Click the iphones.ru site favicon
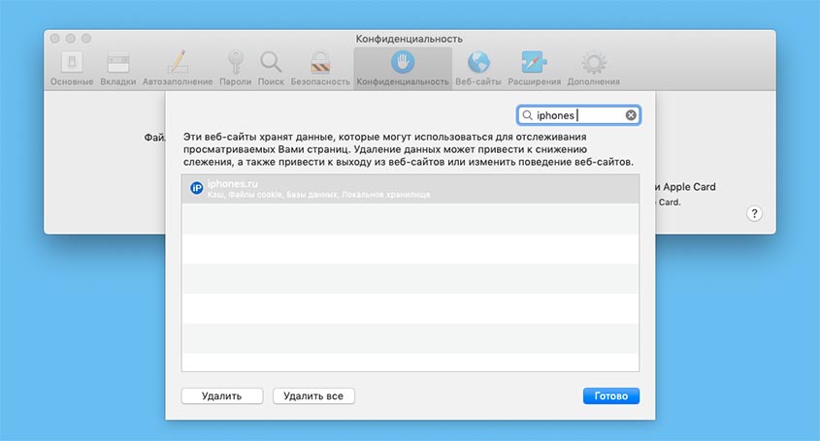 click(x=197, y=188)
